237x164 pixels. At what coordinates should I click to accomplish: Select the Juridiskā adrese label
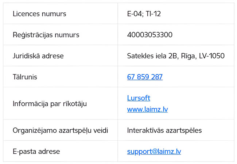tap(38, 56)
